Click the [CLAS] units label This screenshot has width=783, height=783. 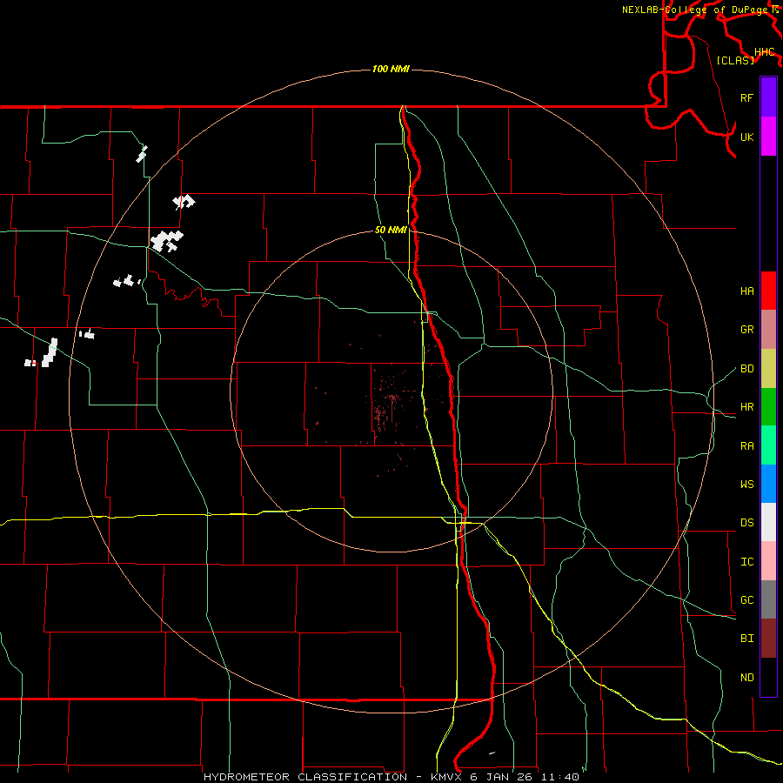coord(735,60)
